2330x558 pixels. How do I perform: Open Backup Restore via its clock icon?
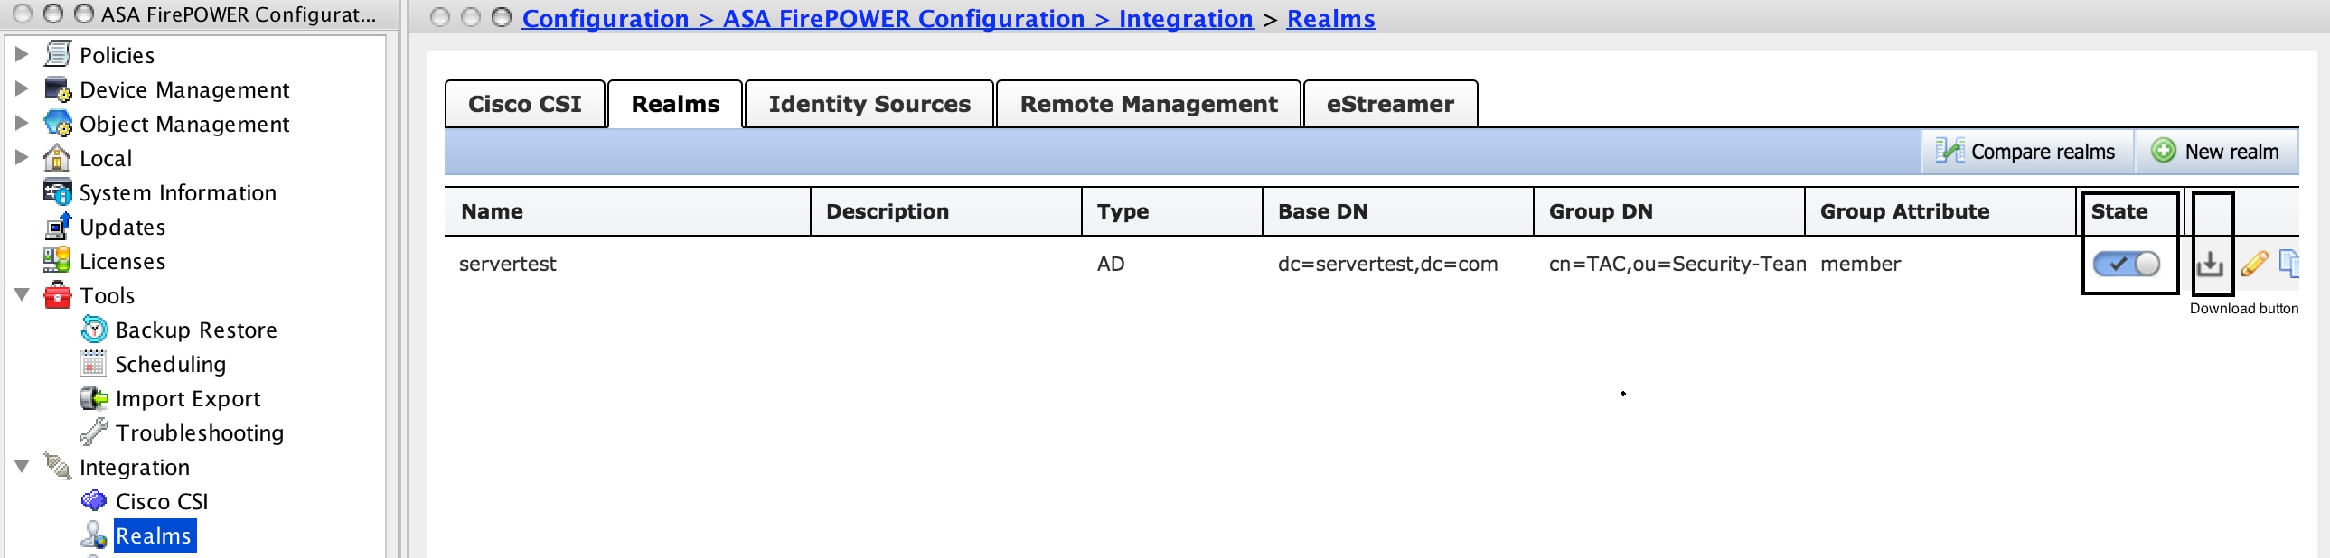click(93, 330)
